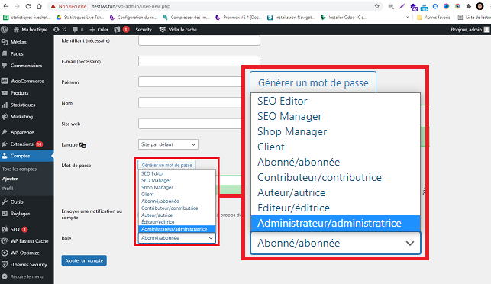Open the Chrome profile avatar
This screenshot has width=491, height=284.
click(480, 6)
